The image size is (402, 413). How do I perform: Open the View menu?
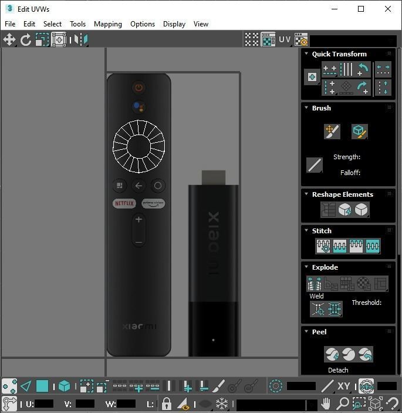[201, 24]
